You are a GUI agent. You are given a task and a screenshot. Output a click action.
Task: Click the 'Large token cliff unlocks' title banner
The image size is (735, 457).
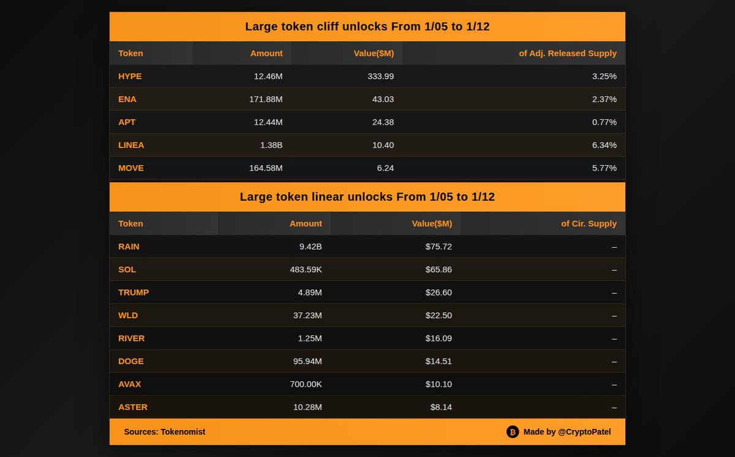pyautogui.click(x=367, y=26)
